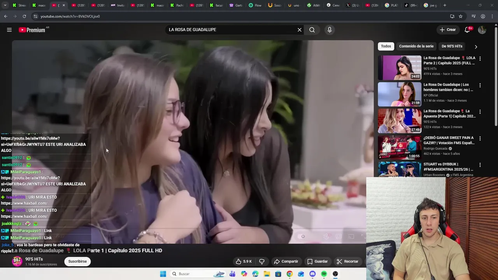Click the 90'S HiTs channel name
This screenshot has height=280, width=498.
[34, 259]
